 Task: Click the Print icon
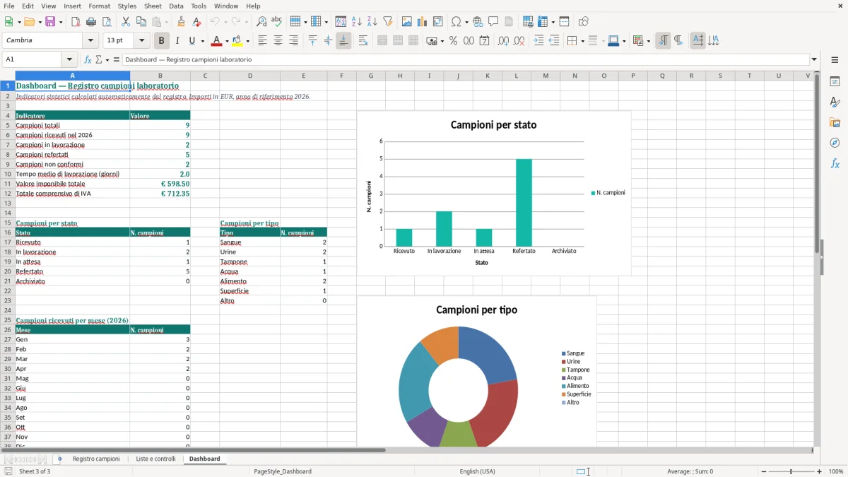coord(91,22)
